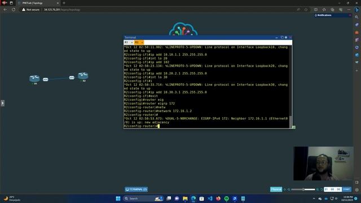Open the TERMINAL (2) taskbar button
The width and height of the screenshot is (361, 203).
tap(137, 189)
